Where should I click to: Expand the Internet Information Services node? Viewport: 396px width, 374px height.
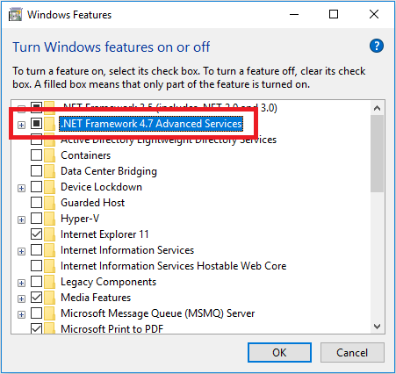[21, 251]
